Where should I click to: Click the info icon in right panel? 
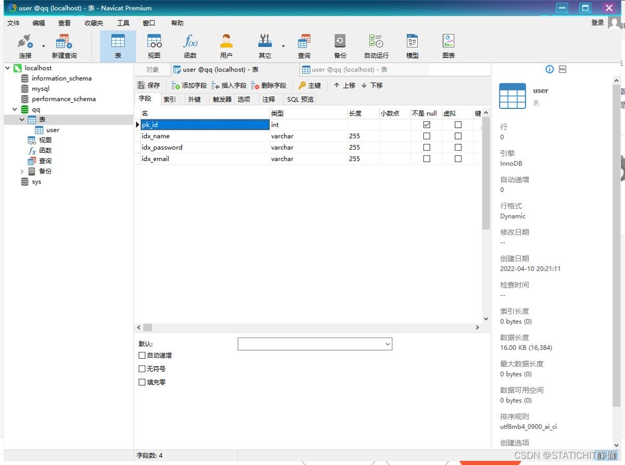pyautogui.click(x=549, y=69)
